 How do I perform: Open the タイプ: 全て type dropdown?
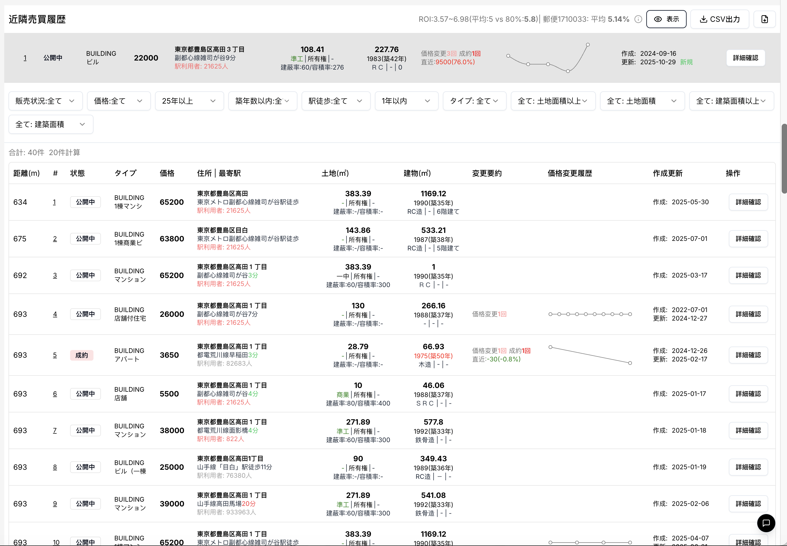[474, 101]
